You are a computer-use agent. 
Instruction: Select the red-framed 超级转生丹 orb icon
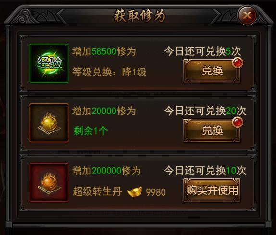49,183
